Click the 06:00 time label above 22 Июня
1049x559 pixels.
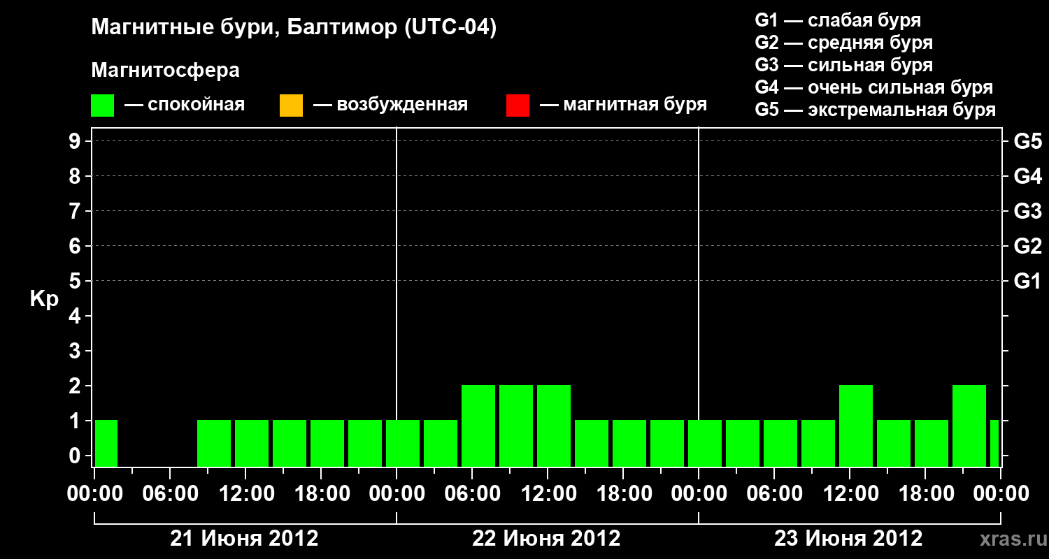pyautogui.click(x=472, y=494)
